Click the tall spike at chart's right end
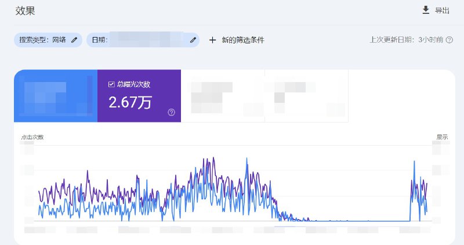Viewport: 464px width, 245px height. pos(414,163)
